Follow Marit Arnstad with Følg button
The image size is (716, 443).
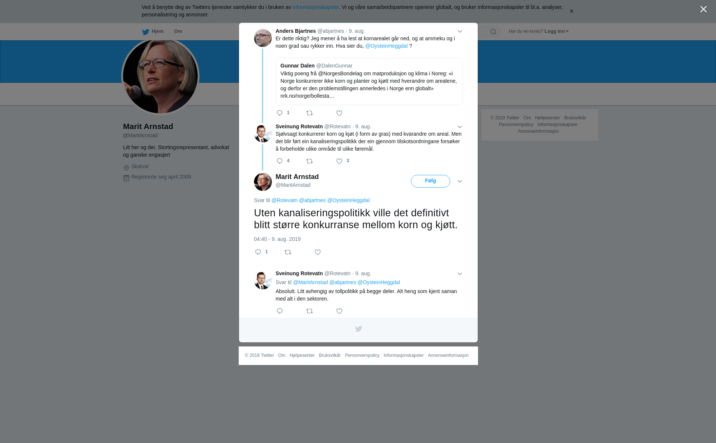point(430,181)
